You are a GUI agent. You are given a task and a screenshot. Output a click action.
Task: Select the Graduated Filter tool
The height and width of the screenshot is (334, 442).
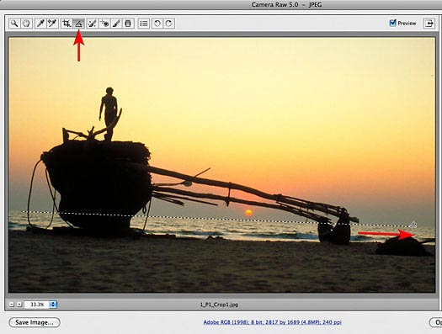click(x=128, y=24)
